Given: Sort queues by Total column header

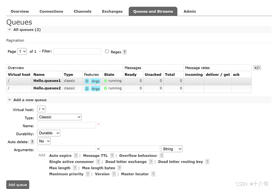Looking at the screenshot, I should (170, 74).
